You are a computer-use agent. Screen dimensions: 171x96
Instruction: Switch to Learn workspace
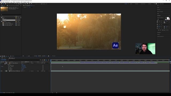(x=131, y=4)
